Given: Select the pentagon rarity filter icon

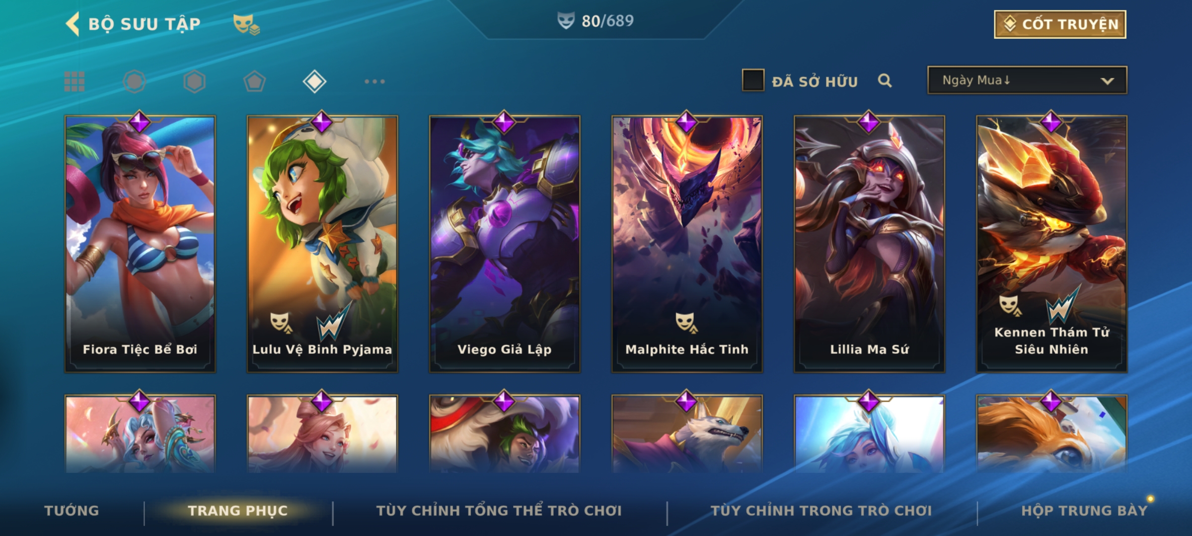Looking at the screenshot, I should tap(254, 81).
